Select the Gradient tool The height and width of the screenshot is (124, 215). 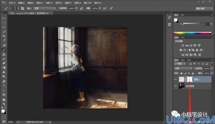point(4,67)
